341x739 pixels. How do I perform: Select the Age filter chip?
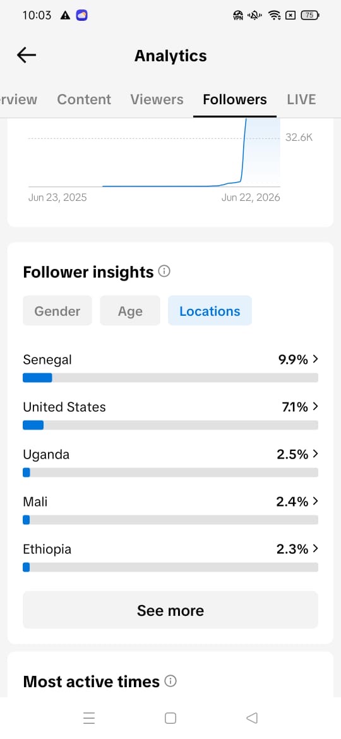pyautogui.click(x=130, y=311)
